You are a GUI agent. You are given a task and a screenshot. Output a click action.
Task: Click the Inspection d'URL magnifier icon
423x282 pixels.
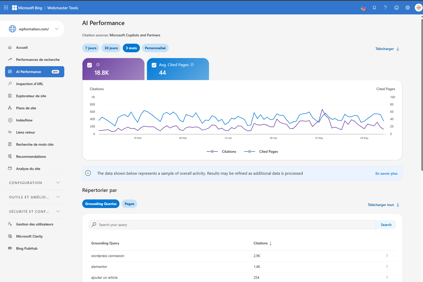[x=10, y=84]
